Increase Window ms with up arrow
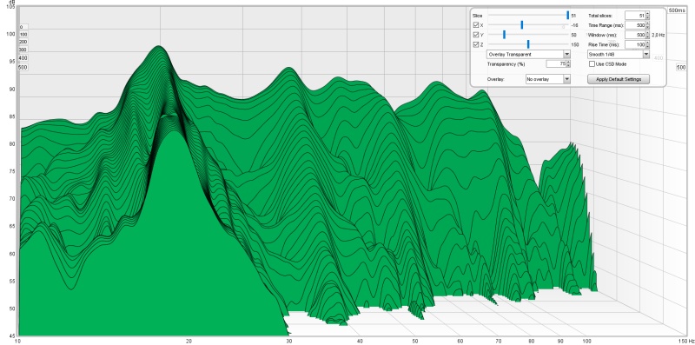 [x=647, y=33]
